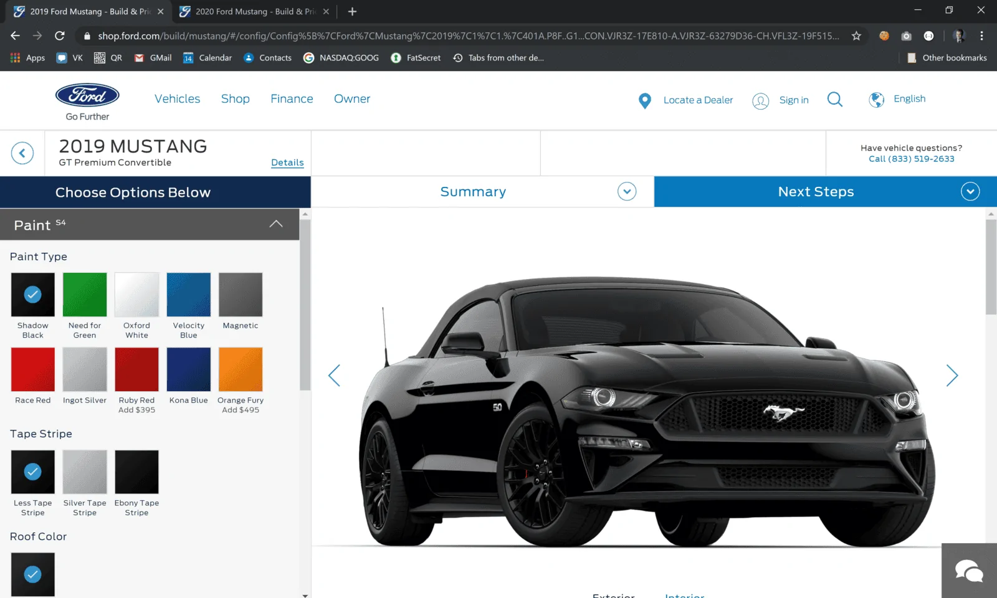Viewport: 997px width, 598px height.
Task: Select Magnetic paint
Action: (x=241, y=295)
